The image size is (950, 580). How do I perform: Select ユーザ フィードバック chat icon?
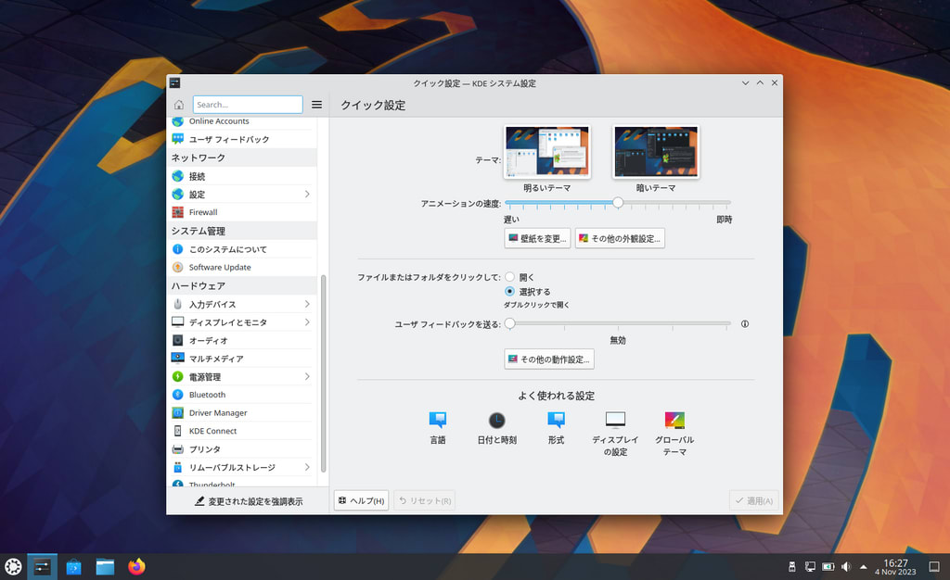177,139
